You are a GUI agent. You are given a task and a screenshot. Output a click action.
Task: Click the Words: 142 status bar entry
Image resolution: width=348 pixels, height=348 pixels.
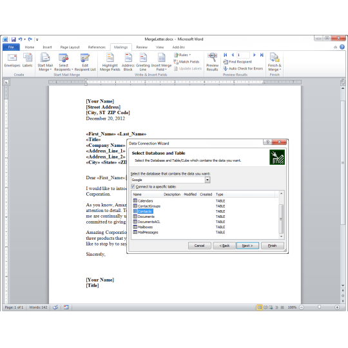point(38,307)
